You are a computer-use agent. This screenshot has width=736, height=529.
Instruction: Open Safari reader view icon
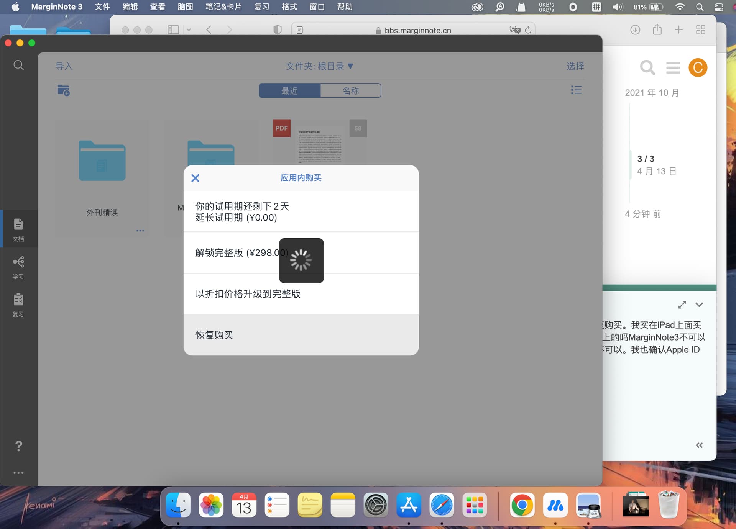coord(300,30)
